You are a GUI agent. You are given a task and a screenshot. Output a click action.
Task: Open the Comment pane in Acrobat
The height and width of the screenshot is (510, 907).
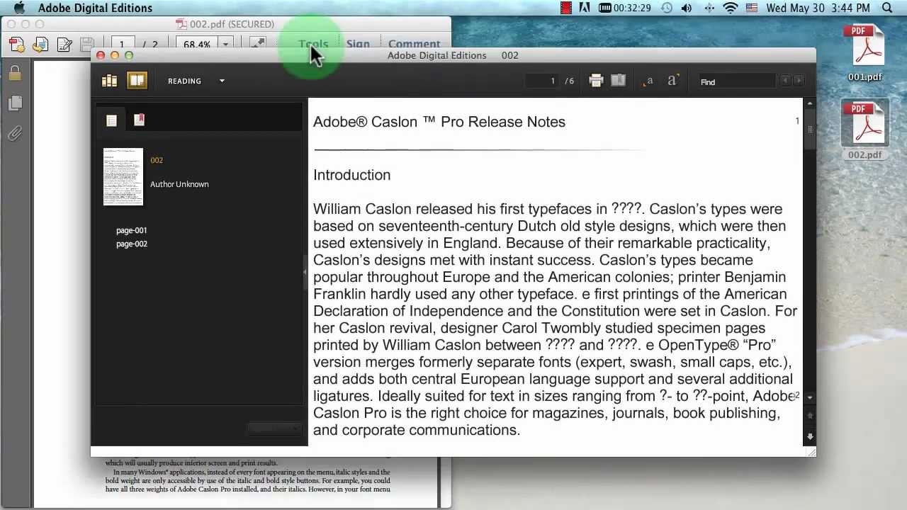click(414, 44)
